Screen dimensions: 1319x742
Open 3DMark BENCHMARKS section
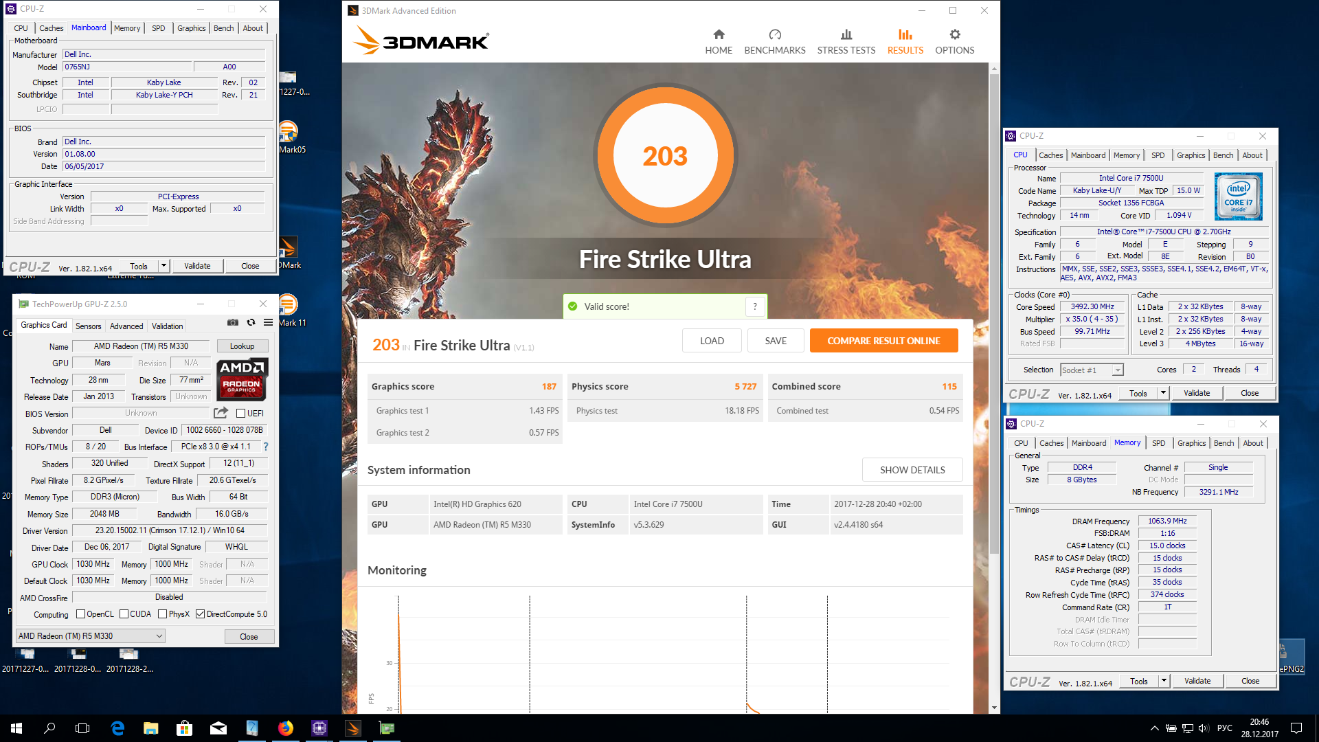775,42
